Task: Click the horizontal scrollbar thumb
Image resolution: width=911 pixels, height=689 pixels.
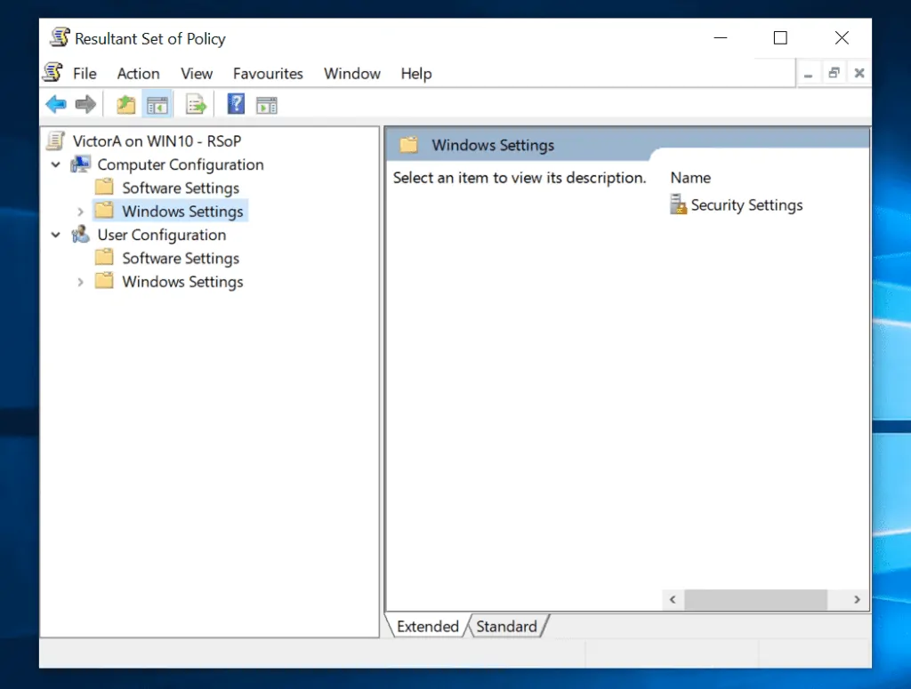Action: (755, 599)
